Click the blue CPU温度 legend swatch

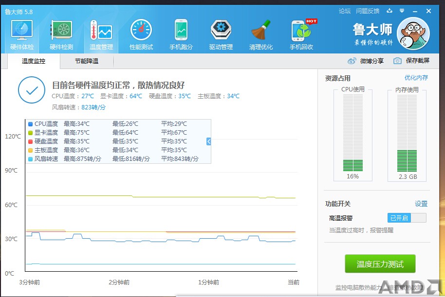(30, 124)
